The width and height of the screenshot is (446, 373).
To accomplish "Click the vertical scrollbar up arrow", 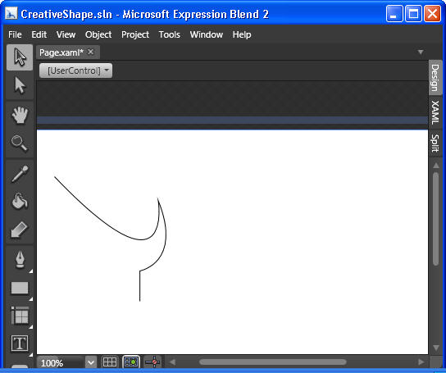I will coord(436,166).
